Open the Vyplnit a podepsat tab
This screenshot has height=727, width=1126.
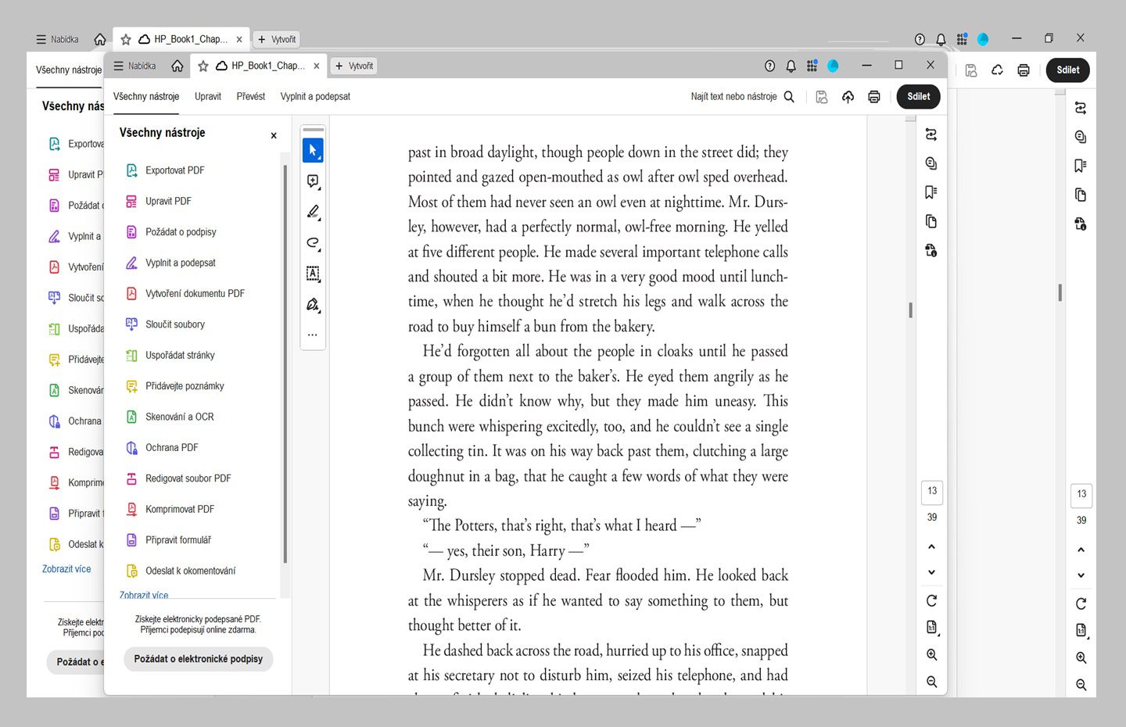coord(315,97)
